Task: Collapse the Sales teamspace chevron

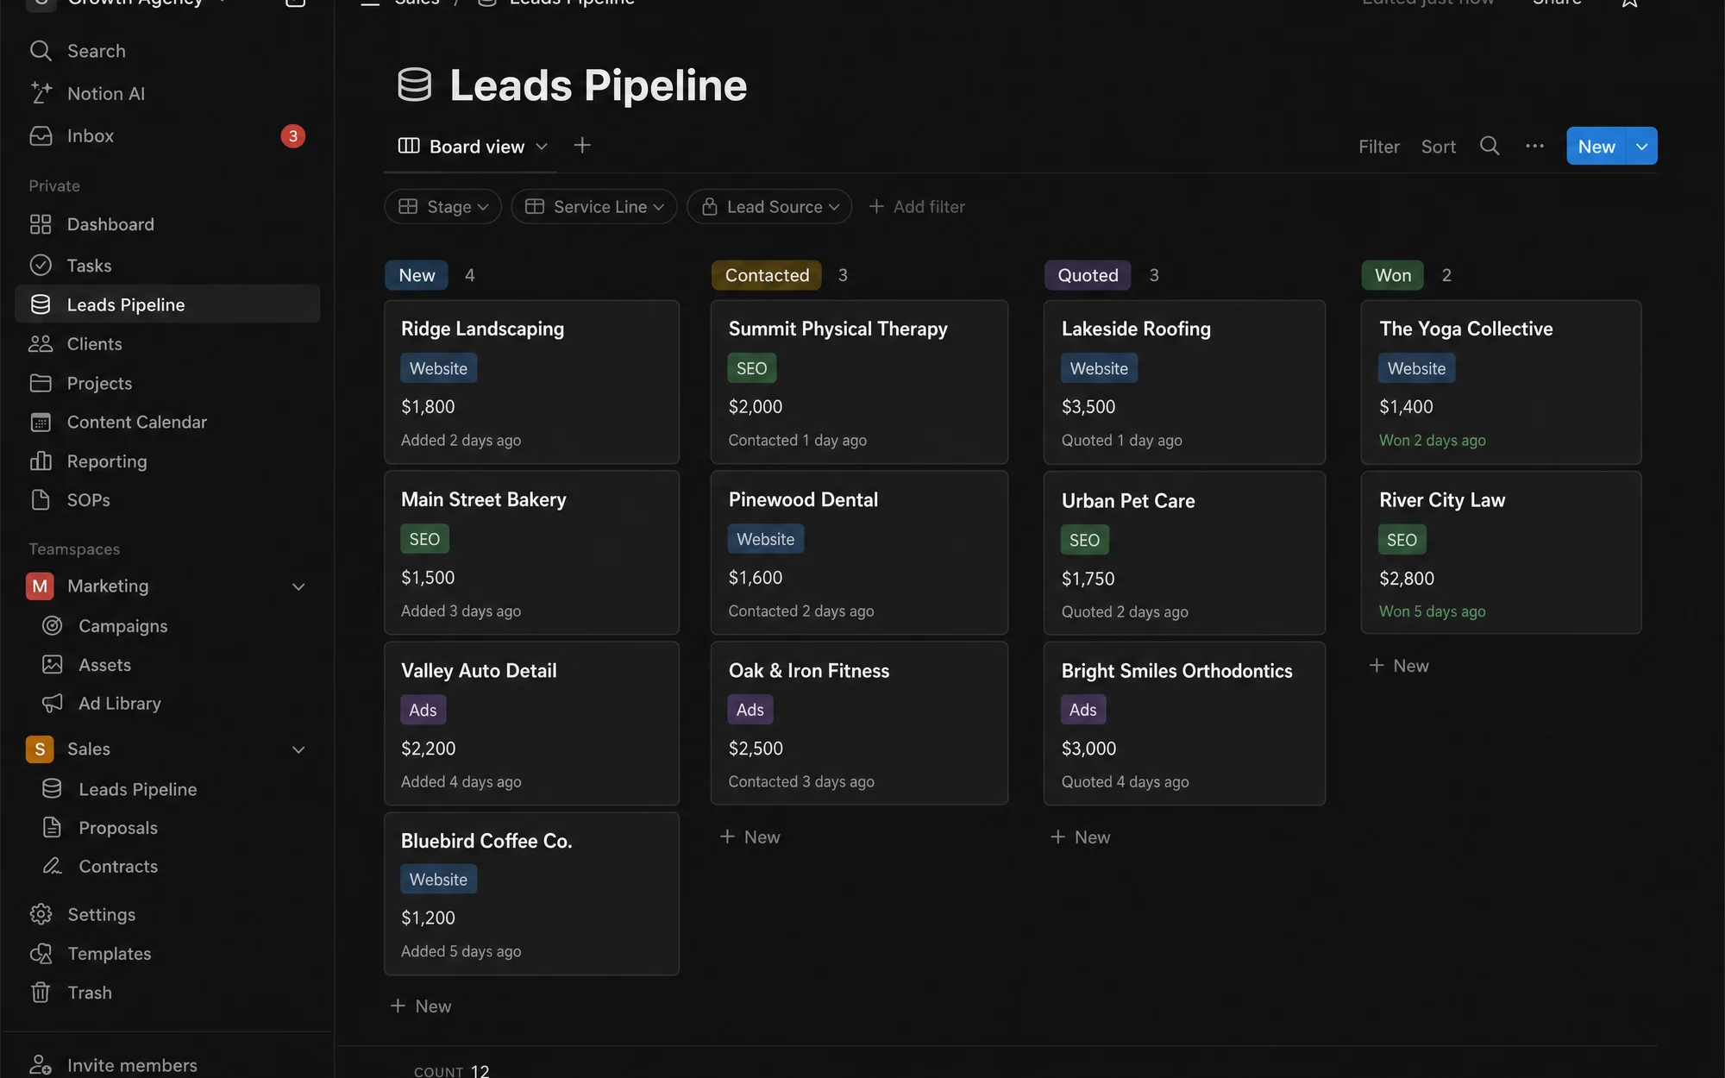Action: [298, 749]
